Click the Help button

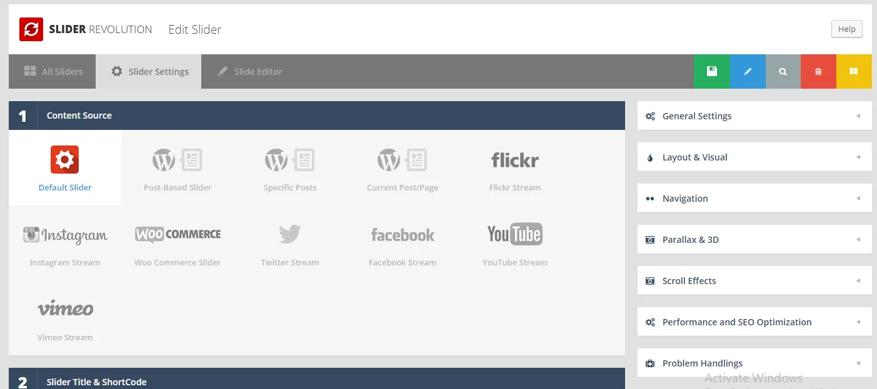tap(846, 29)
